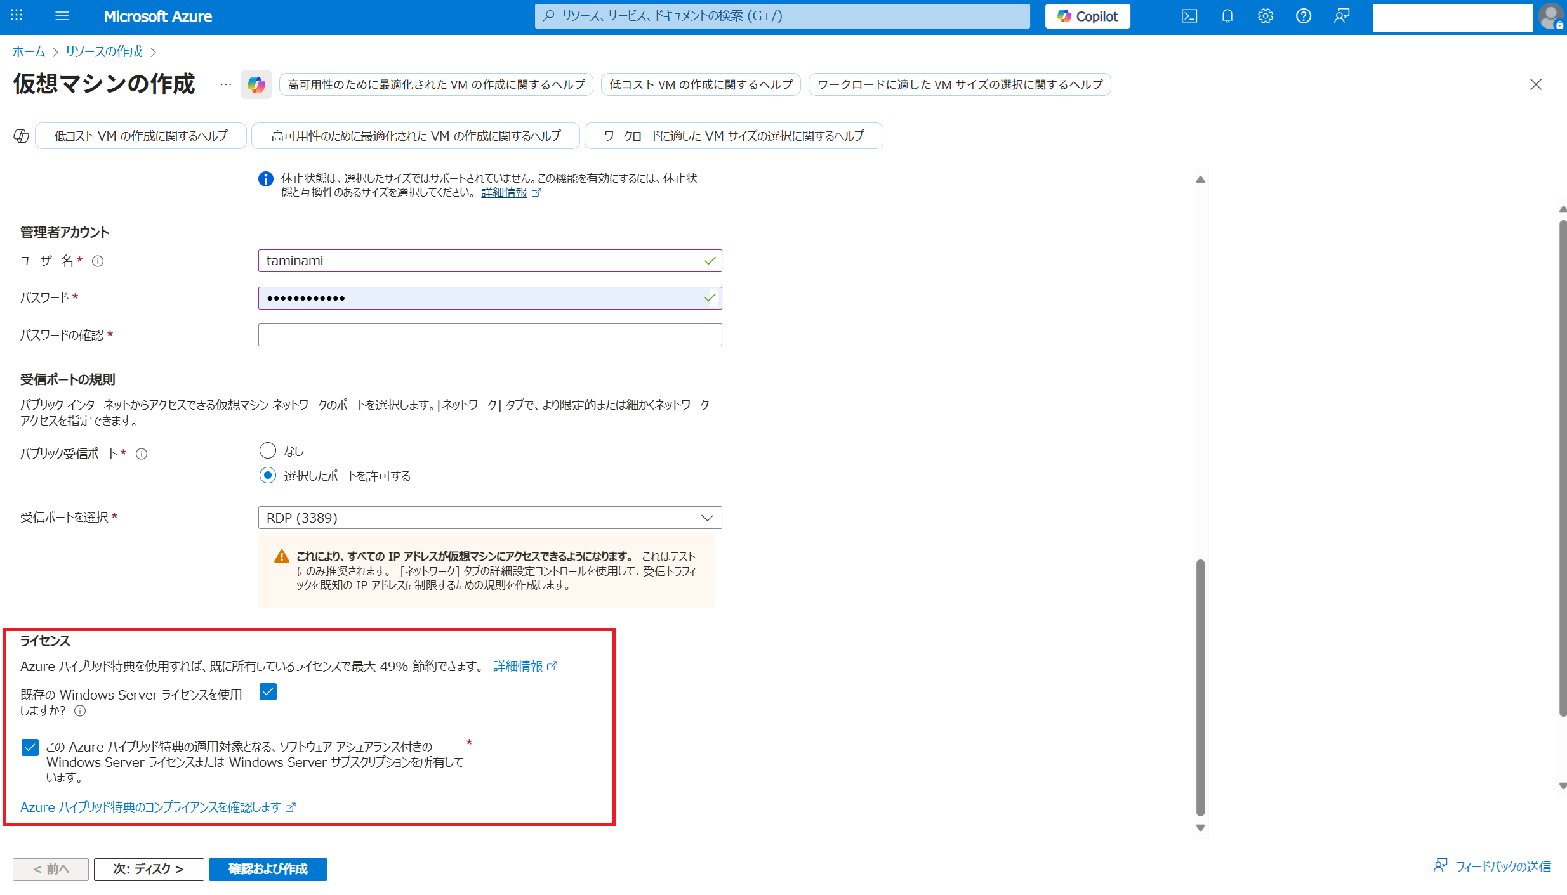Select the なし radio option
The image size is (1567, 895).
(268, 450)
